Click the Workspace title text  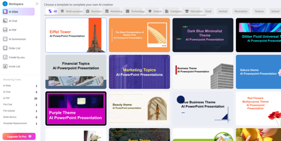[16, 4]
